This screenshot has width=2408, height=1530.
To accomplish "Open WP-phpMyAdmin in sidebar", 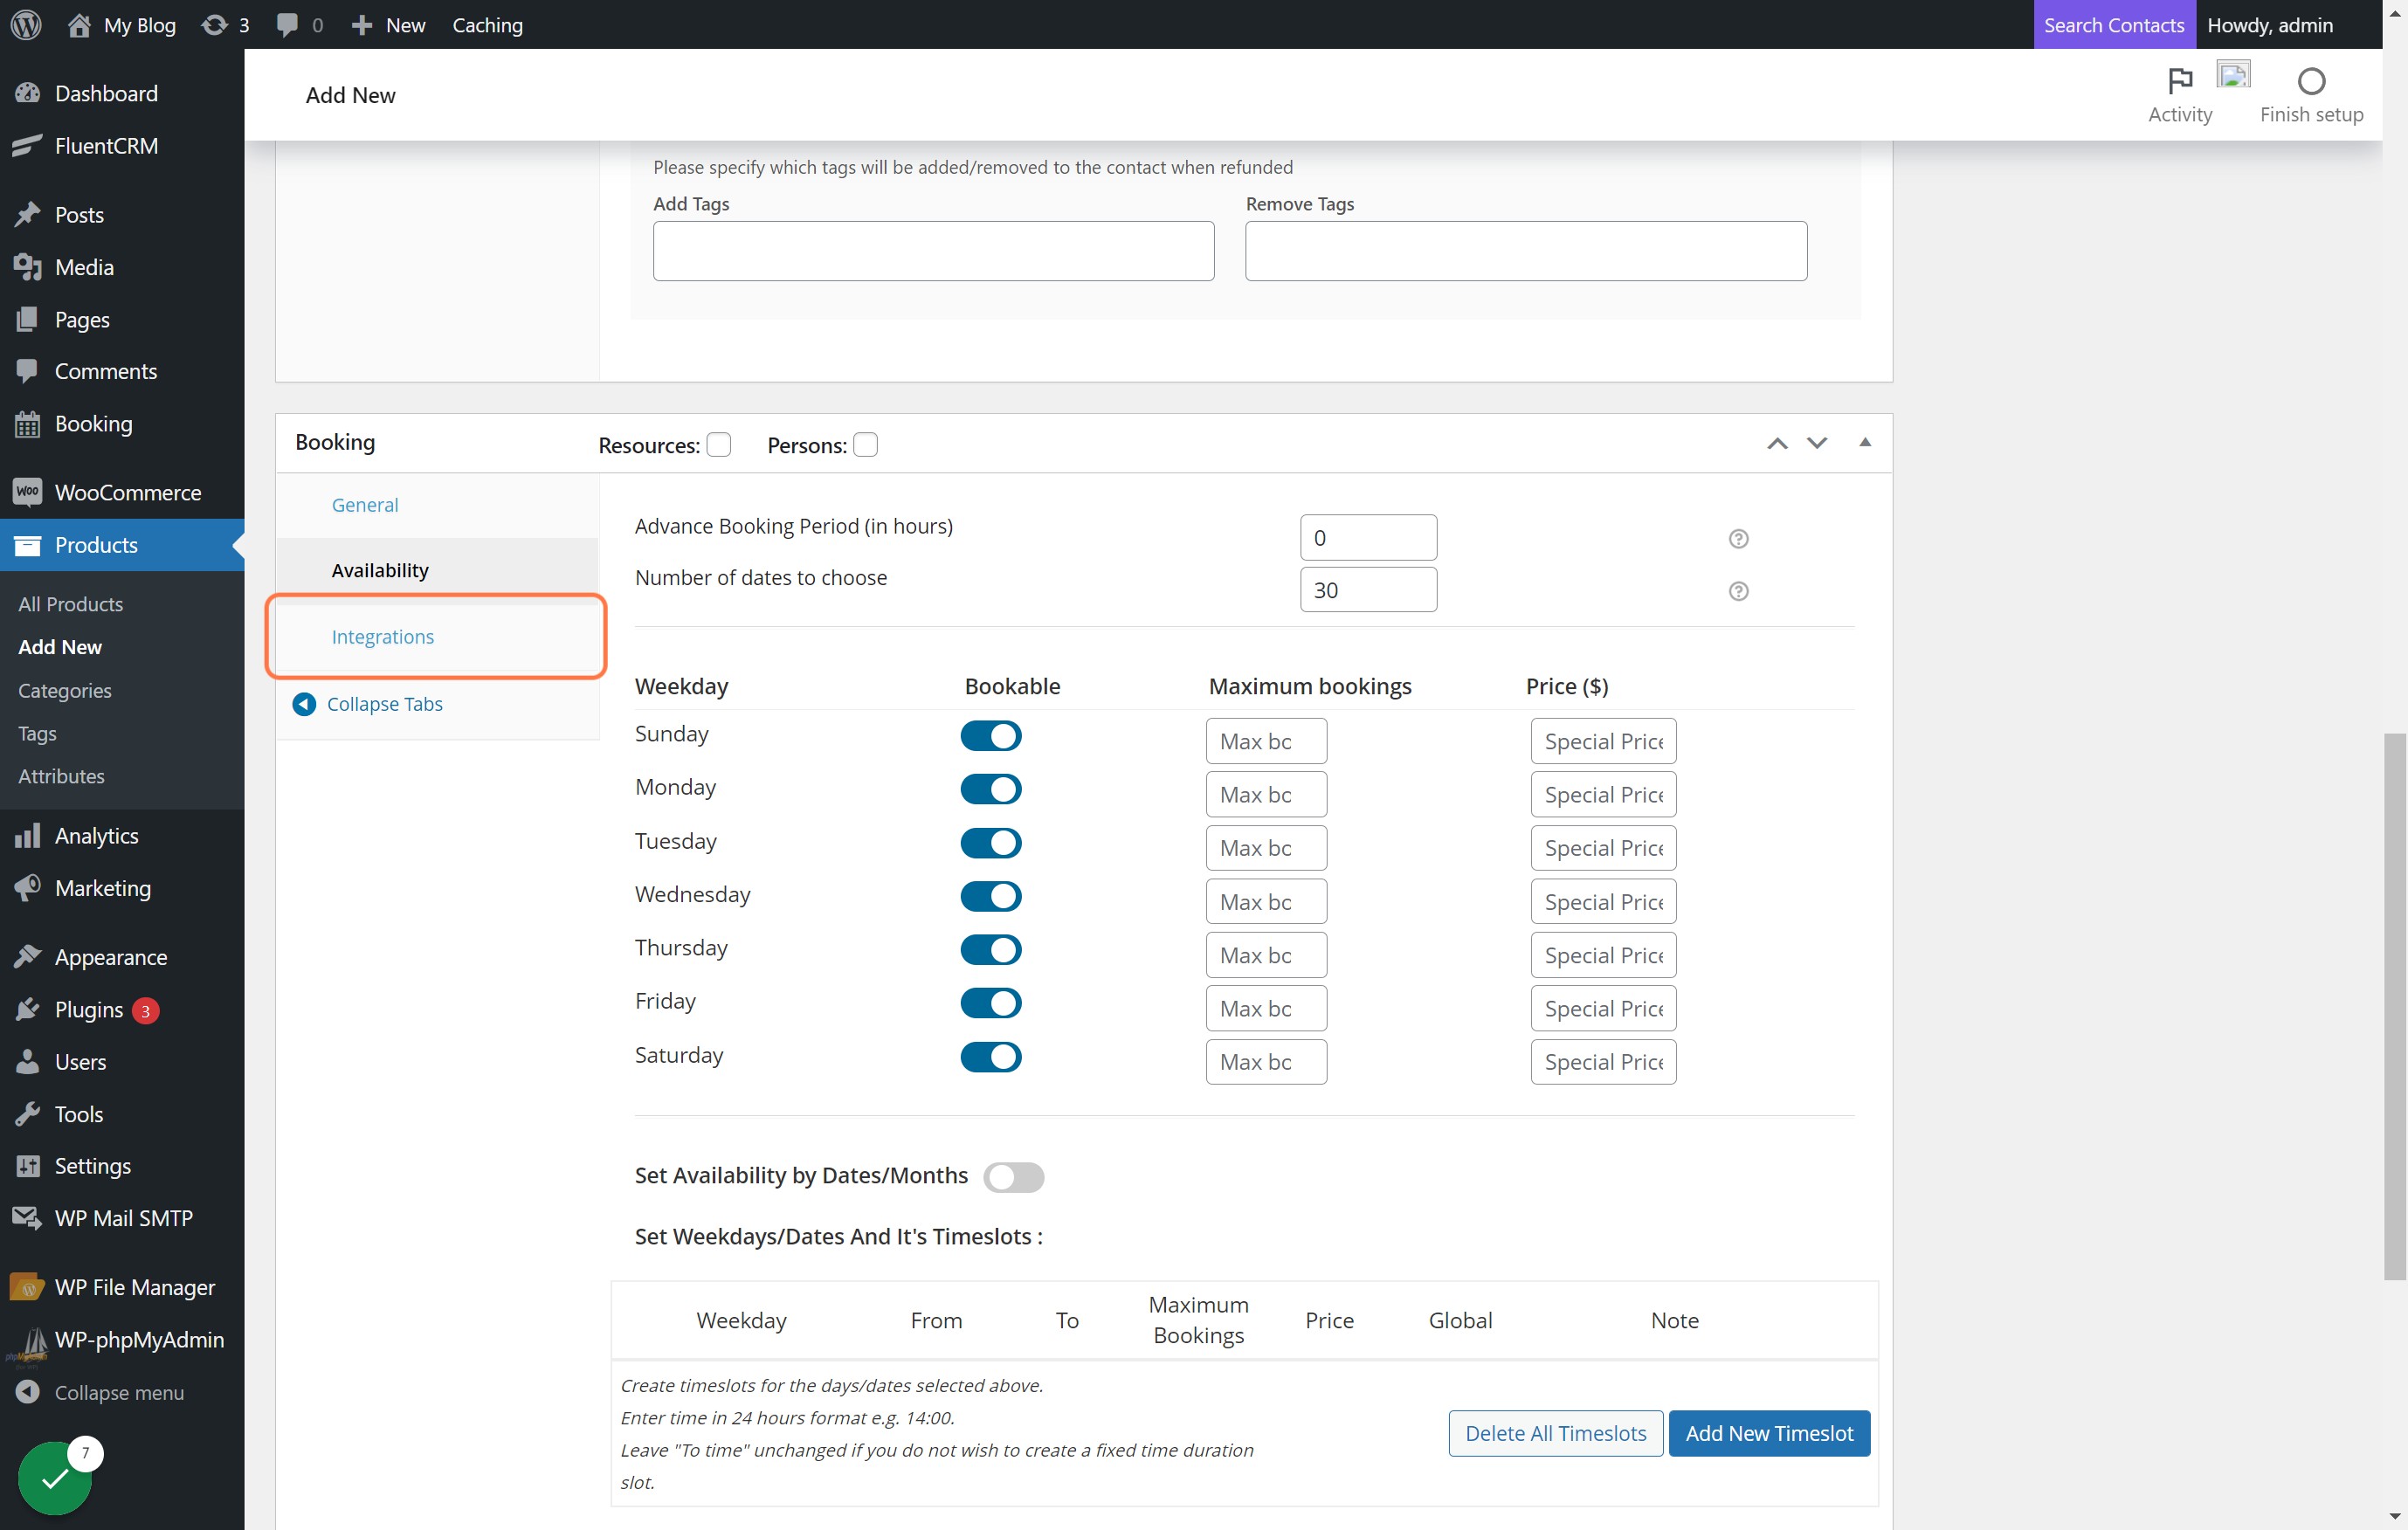I will (122, 1339).
